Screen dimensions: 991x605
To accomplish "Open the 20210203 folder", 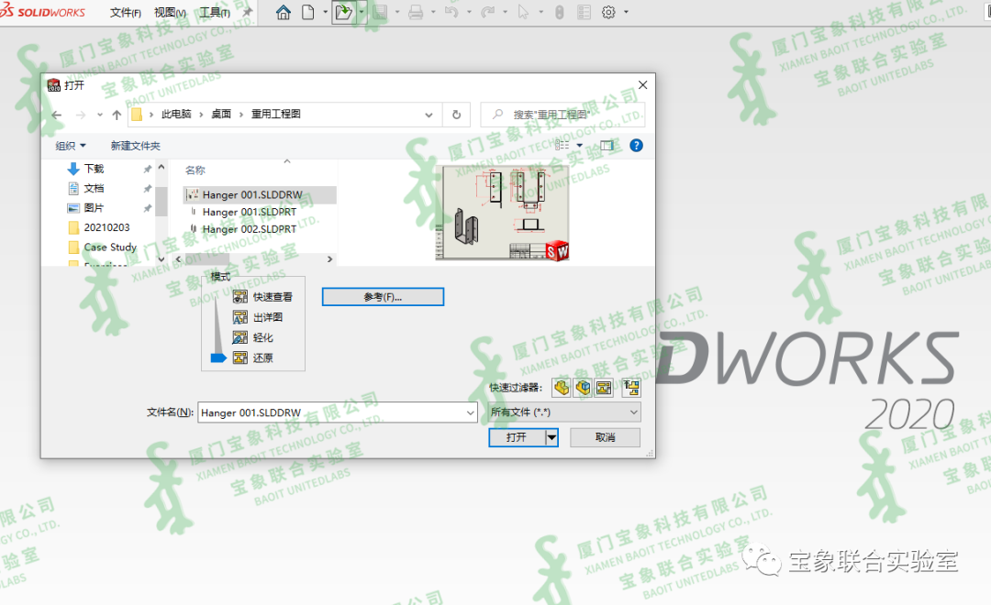I will (99, 227).
